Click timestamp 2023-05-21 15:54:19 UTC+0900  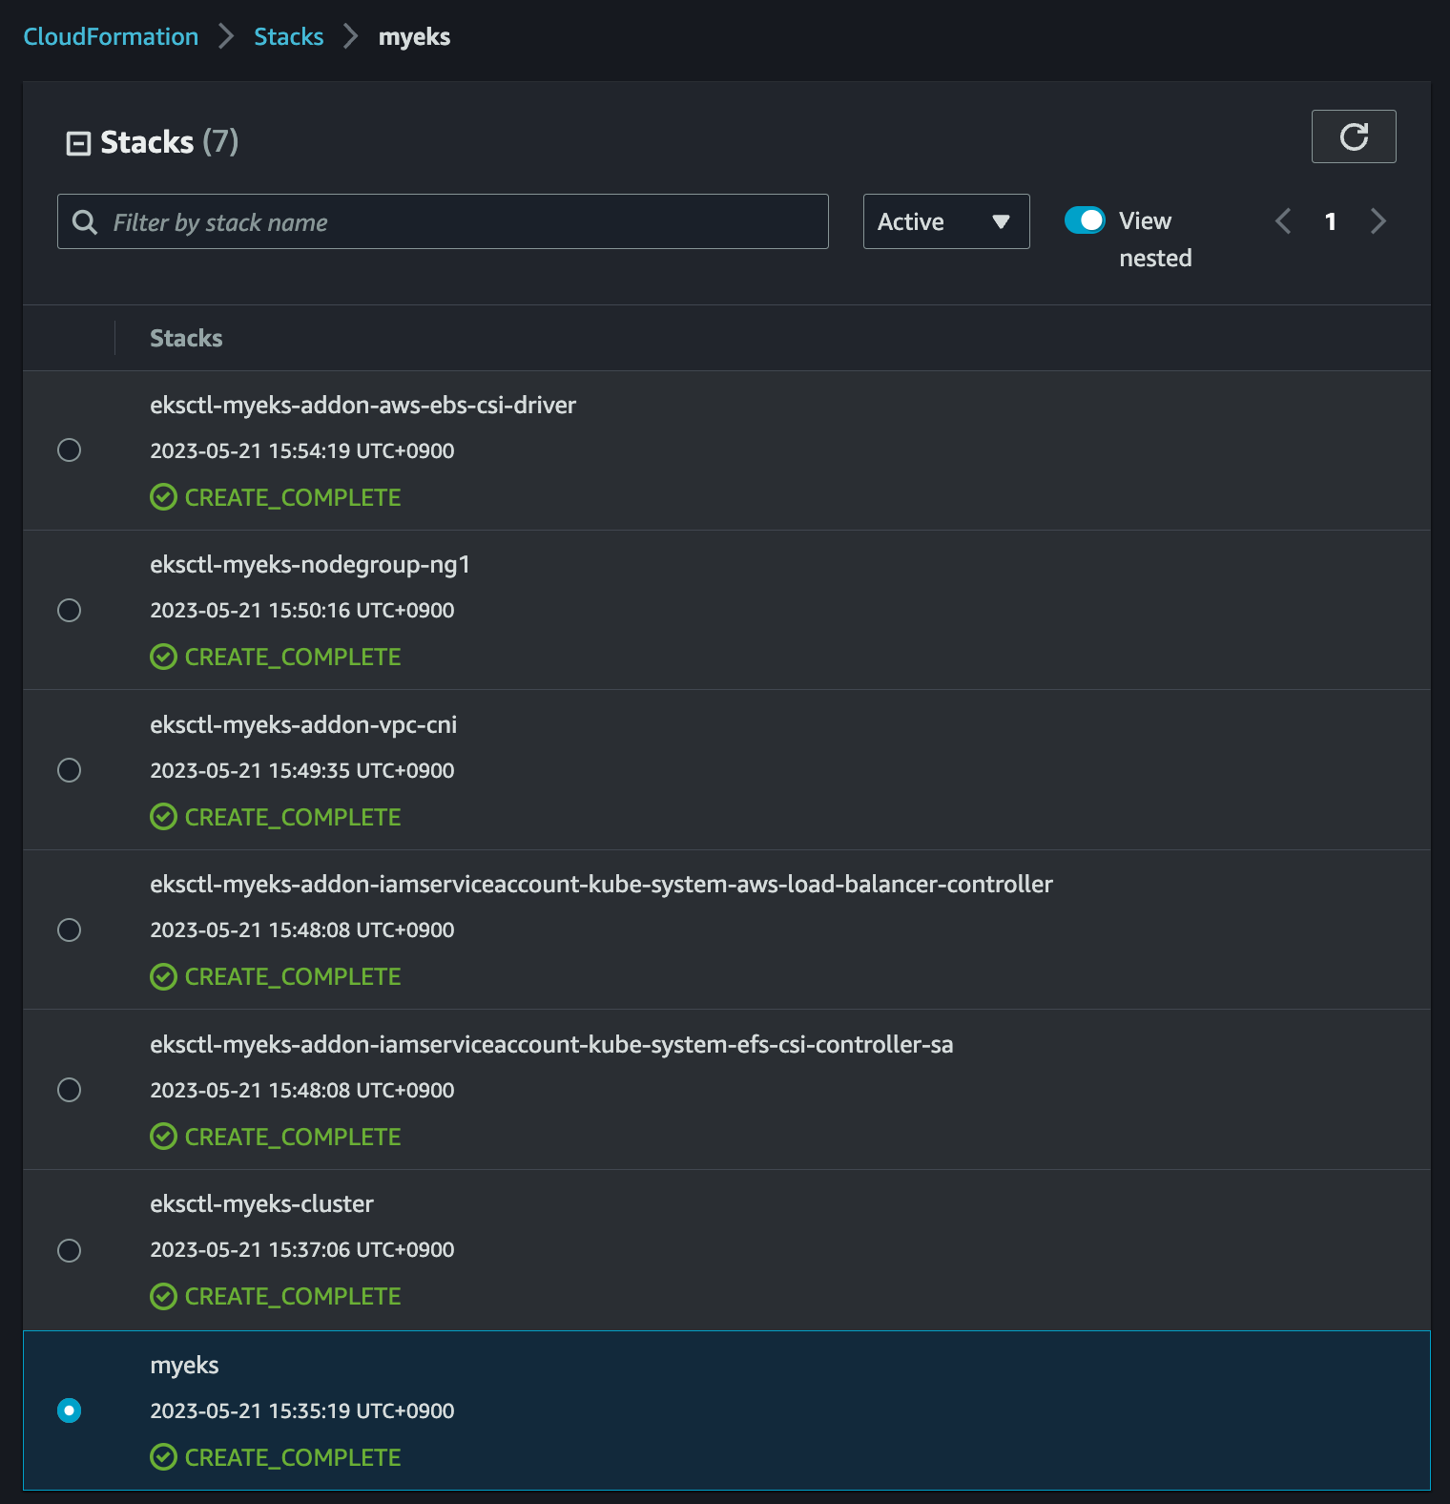point(301,450)
